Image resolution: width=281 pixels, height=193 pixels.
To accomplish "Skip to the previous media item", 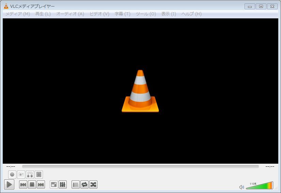I will click(23, 184).
